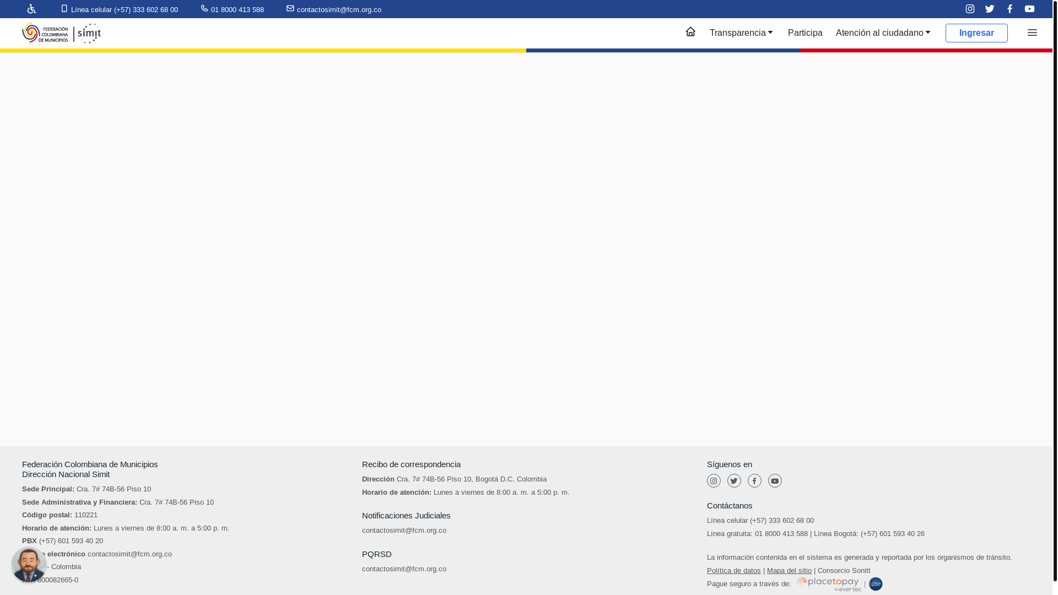Click the Línea Bogotá (+57) 601 593 40 26 text
1058x595 pixels.
click(x=869, y=534)
